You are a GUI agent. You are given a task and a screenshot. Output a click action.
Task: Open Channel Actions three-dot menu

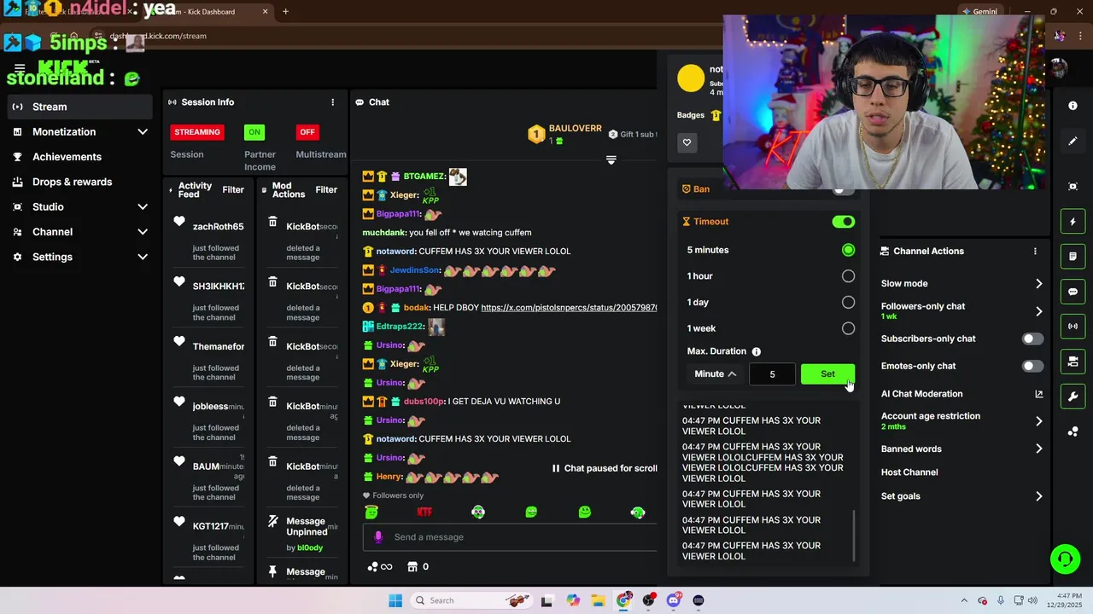coord(1035,251)
